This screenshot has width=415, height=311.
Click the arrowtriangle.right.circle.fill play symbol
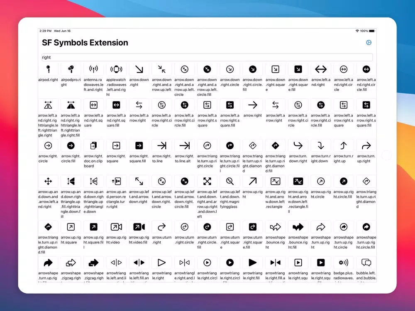(230, 262)
